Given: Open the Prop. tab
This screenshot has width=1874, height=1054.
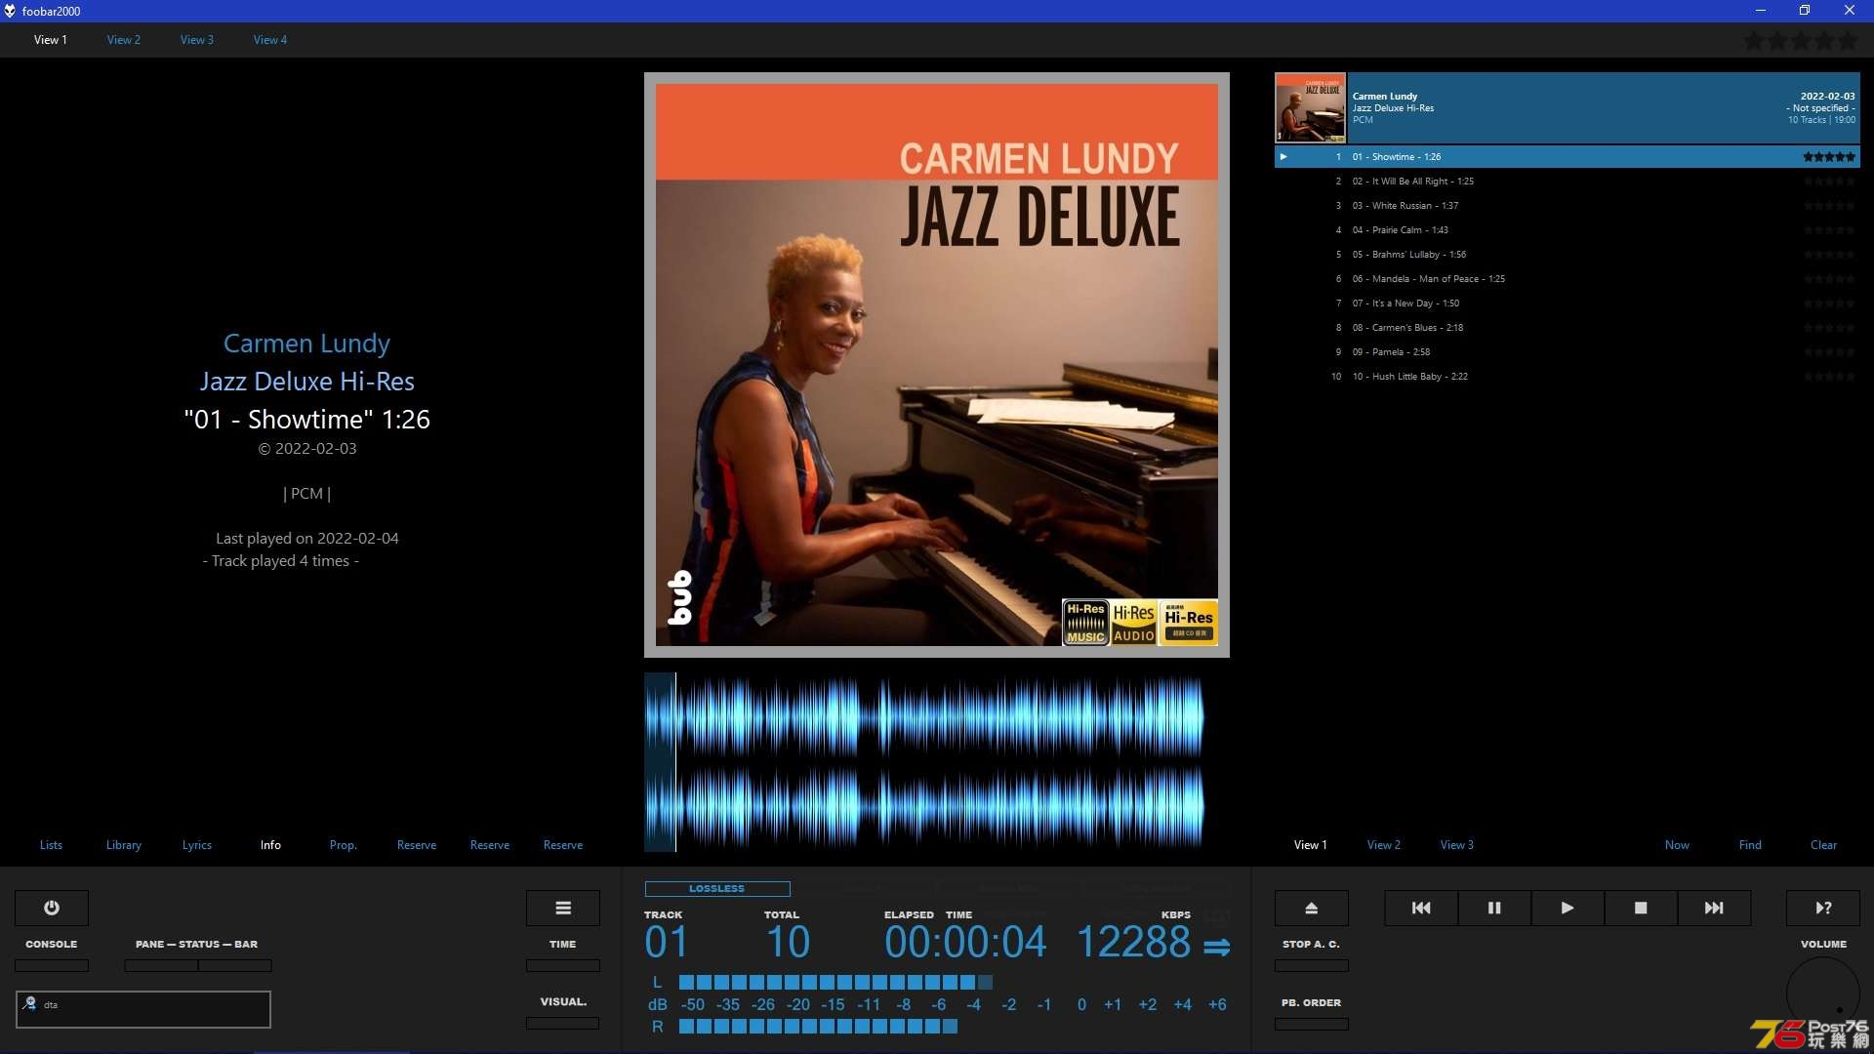Looking at the screenshot, I should click(343, 845).
